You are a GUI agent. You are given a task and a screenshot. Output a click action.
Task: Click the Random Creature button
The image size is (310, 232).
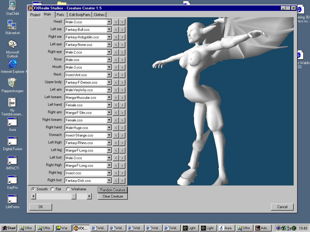pyautogui.click(x=113, y=190)
